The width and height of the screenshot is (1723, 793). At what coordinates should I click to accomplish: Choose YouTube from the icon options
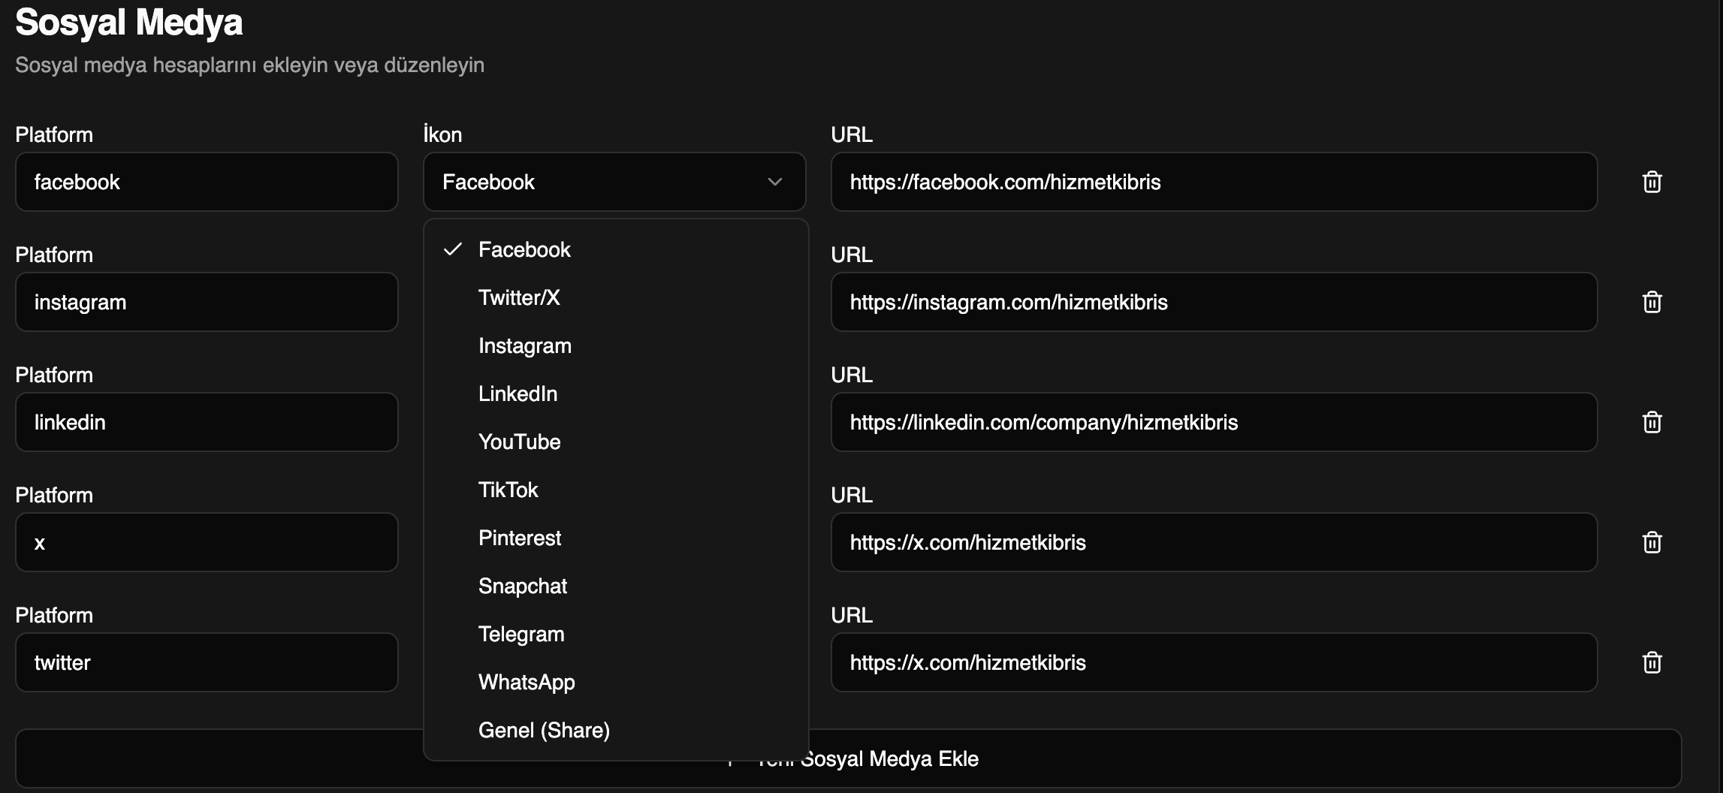point(616,442)
